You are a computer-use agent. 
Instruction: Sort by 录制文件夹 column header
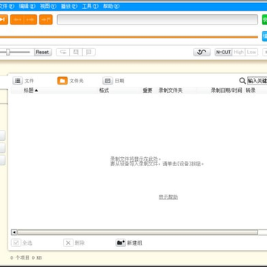pos(171,90)
